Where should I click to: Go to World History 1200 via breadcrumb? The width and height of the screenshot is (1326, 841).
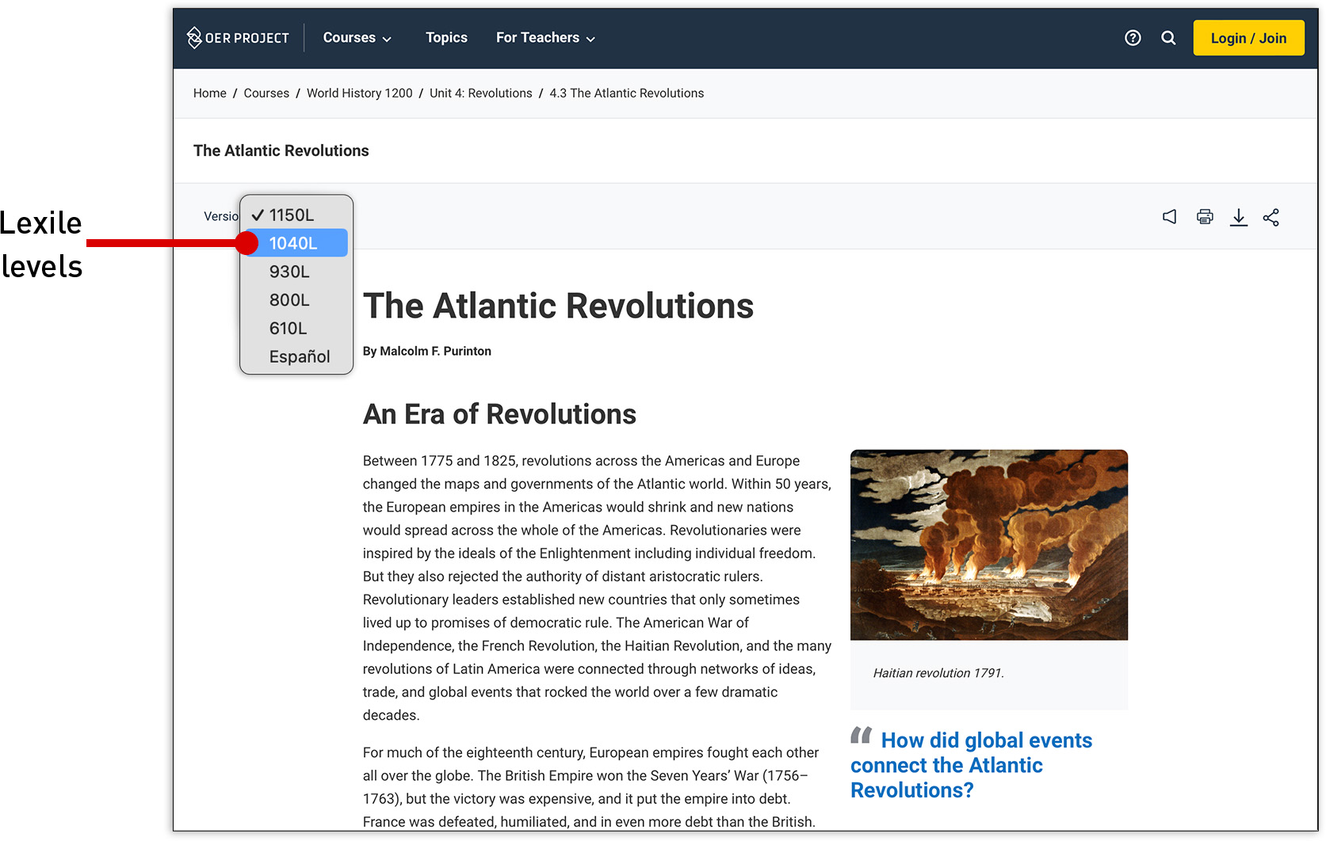click(x=359, y=93)
